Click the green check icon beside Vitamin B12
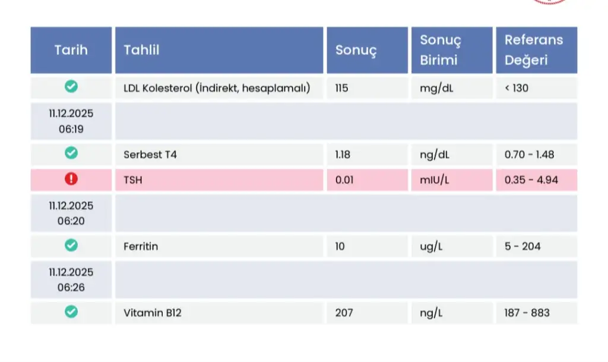The height and width of the screenshot is (362, 608). tap(71, 311)
